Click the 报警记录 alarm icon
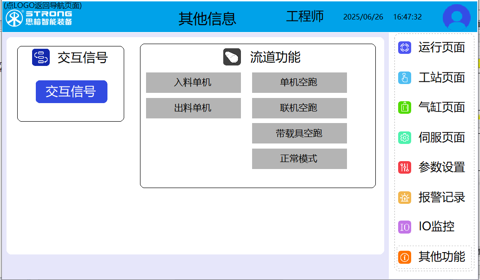Image resolution: width=480 pixels, height=280 pixels. pos(405,197)
